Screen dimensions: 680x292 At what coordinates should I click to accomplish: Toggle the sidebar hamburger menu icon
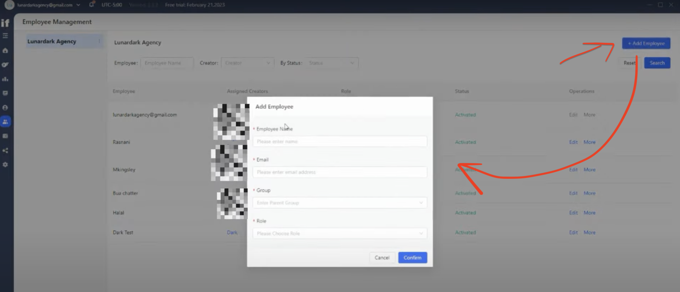[x=5, y=36]
